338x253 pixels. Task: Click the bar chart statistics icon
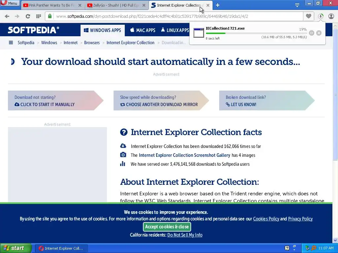[123, 163]
